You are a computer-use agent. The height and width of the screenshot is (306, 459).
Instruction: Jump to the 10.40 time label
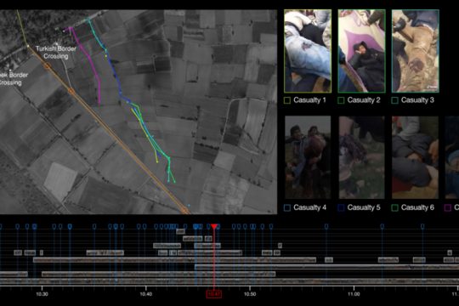click(146, 294)
